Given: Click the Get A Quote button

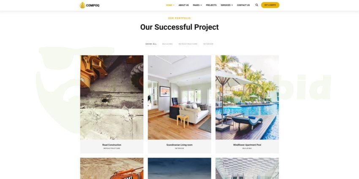Looking at the screenshot, I should 270,5.
